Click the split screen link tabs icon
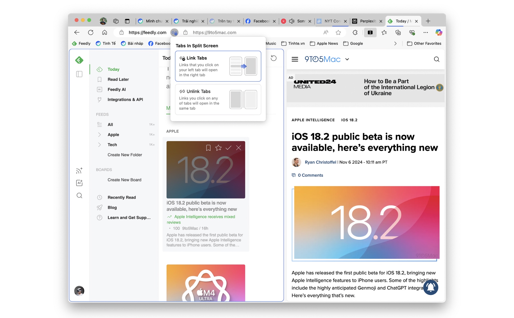This screenshot has height=318, width=514. (x=174, y=32)
